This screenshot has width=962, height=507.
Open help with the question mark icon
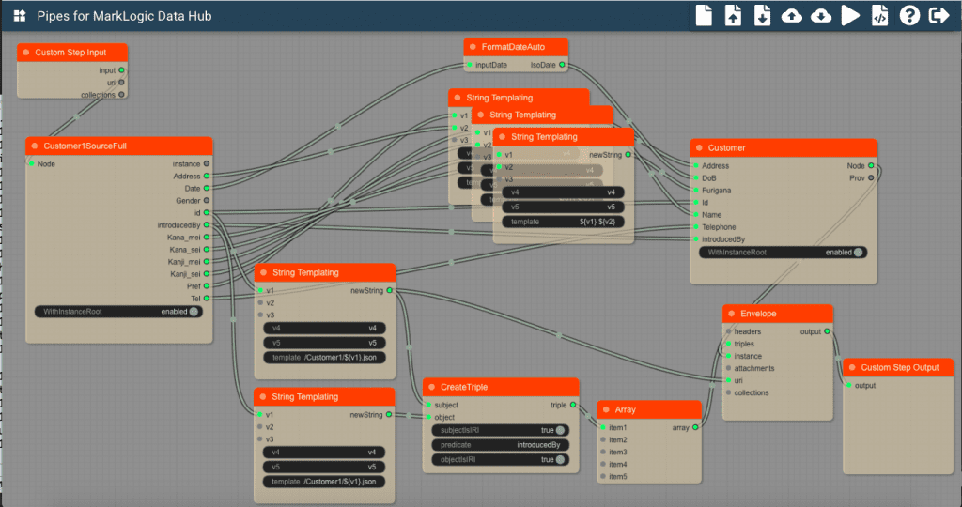pyautogui.click(x=908, y=15)
